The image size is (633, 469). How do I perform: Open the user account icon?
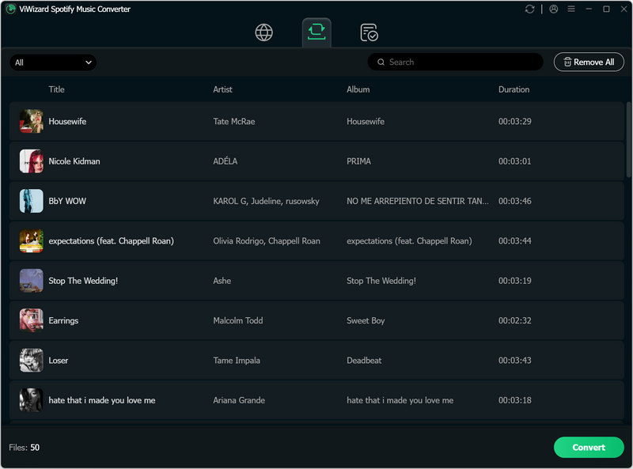(x=553, y=9)
